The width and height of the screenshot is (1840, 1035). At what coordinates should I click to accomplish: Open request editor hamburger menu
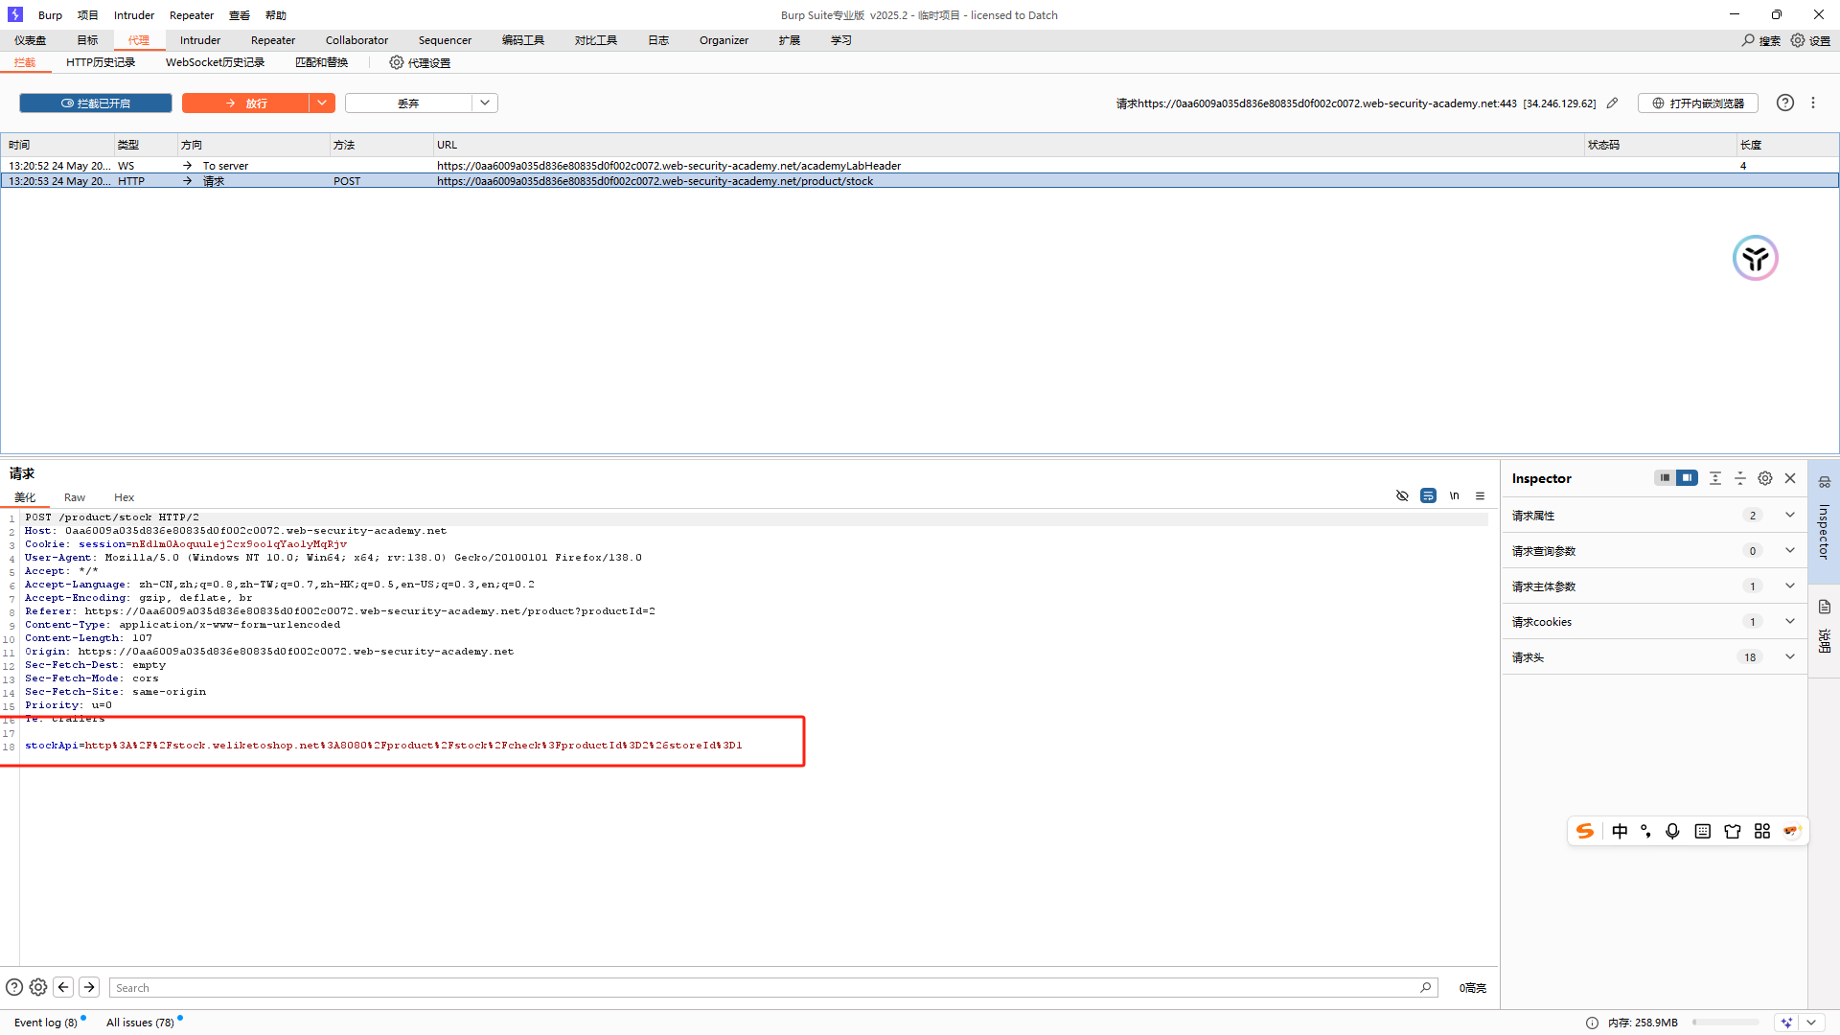point(1480,495)
